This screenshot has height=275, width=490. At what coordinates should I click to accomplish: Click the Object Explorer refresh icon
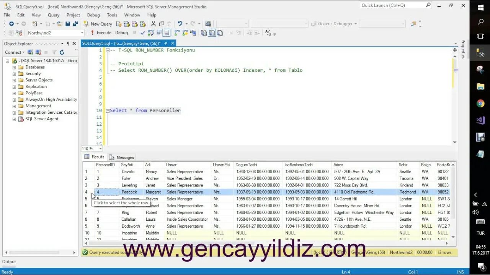pos(62,52)
